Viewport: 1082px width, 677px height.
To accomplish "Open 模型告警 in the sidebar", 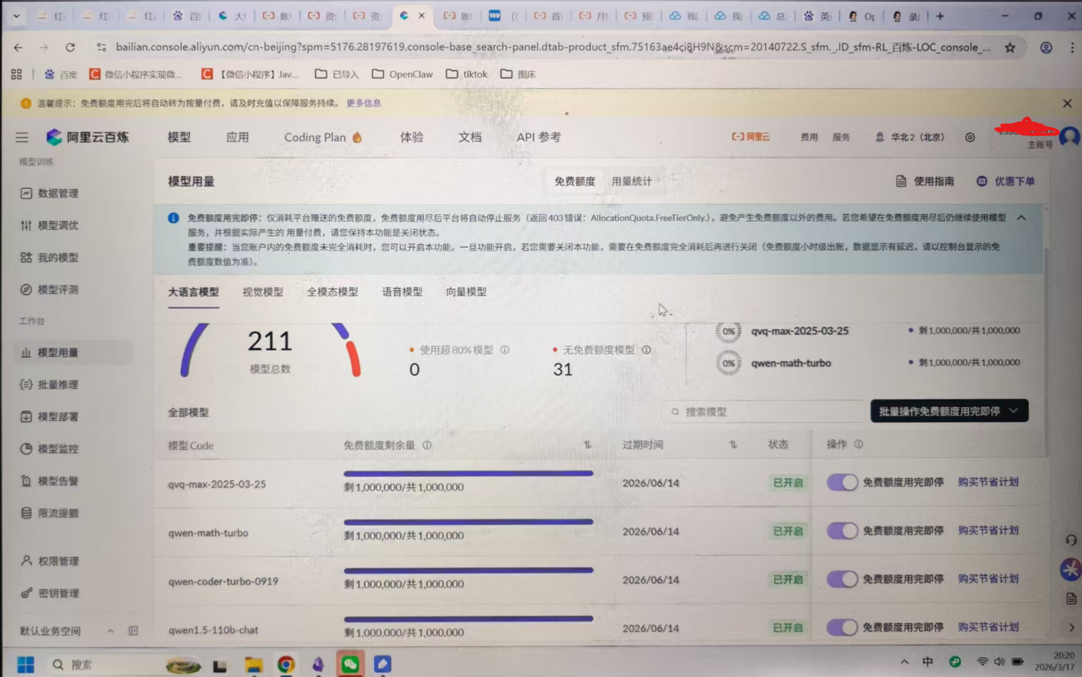I will (49, 481).
